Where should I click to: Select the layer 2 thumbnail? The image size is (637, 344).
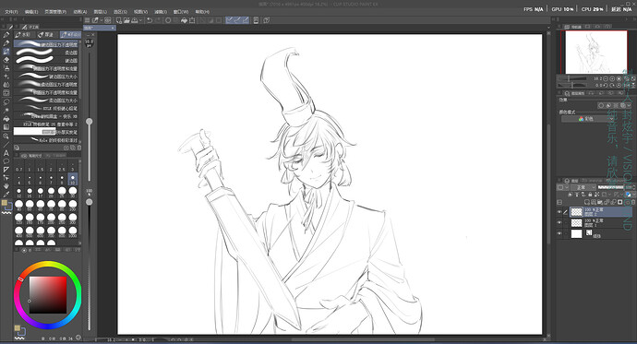576,212
